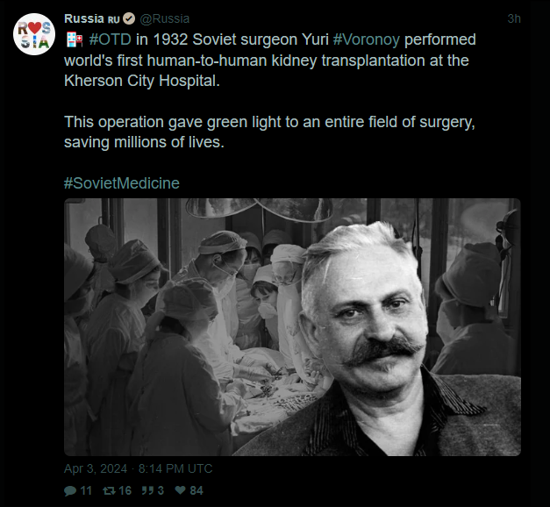This screenshot has width=550, height=507.
Task: Click the @Russia handle
Action: coord(165,18)
